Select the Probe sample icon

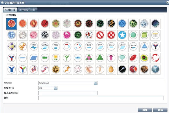tap(133, 47)
